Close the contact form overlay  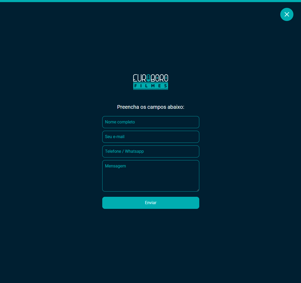click(287, 14)
